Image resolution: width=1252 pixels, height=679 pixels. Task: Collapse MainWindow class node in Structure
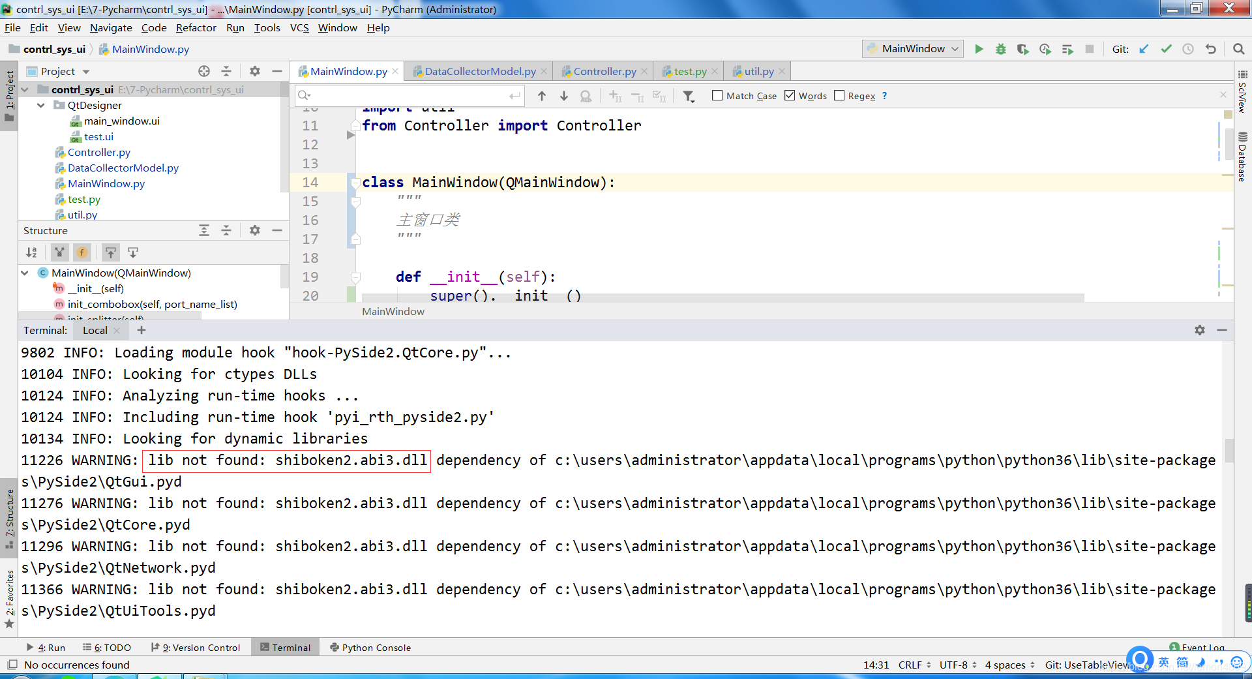25,273
